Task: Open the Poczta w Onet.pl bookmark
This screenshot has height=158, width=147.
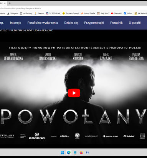Action: point(71,13)
